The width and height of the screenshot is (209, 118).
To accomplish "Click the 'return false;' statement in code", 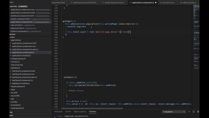I will (76, 90).
